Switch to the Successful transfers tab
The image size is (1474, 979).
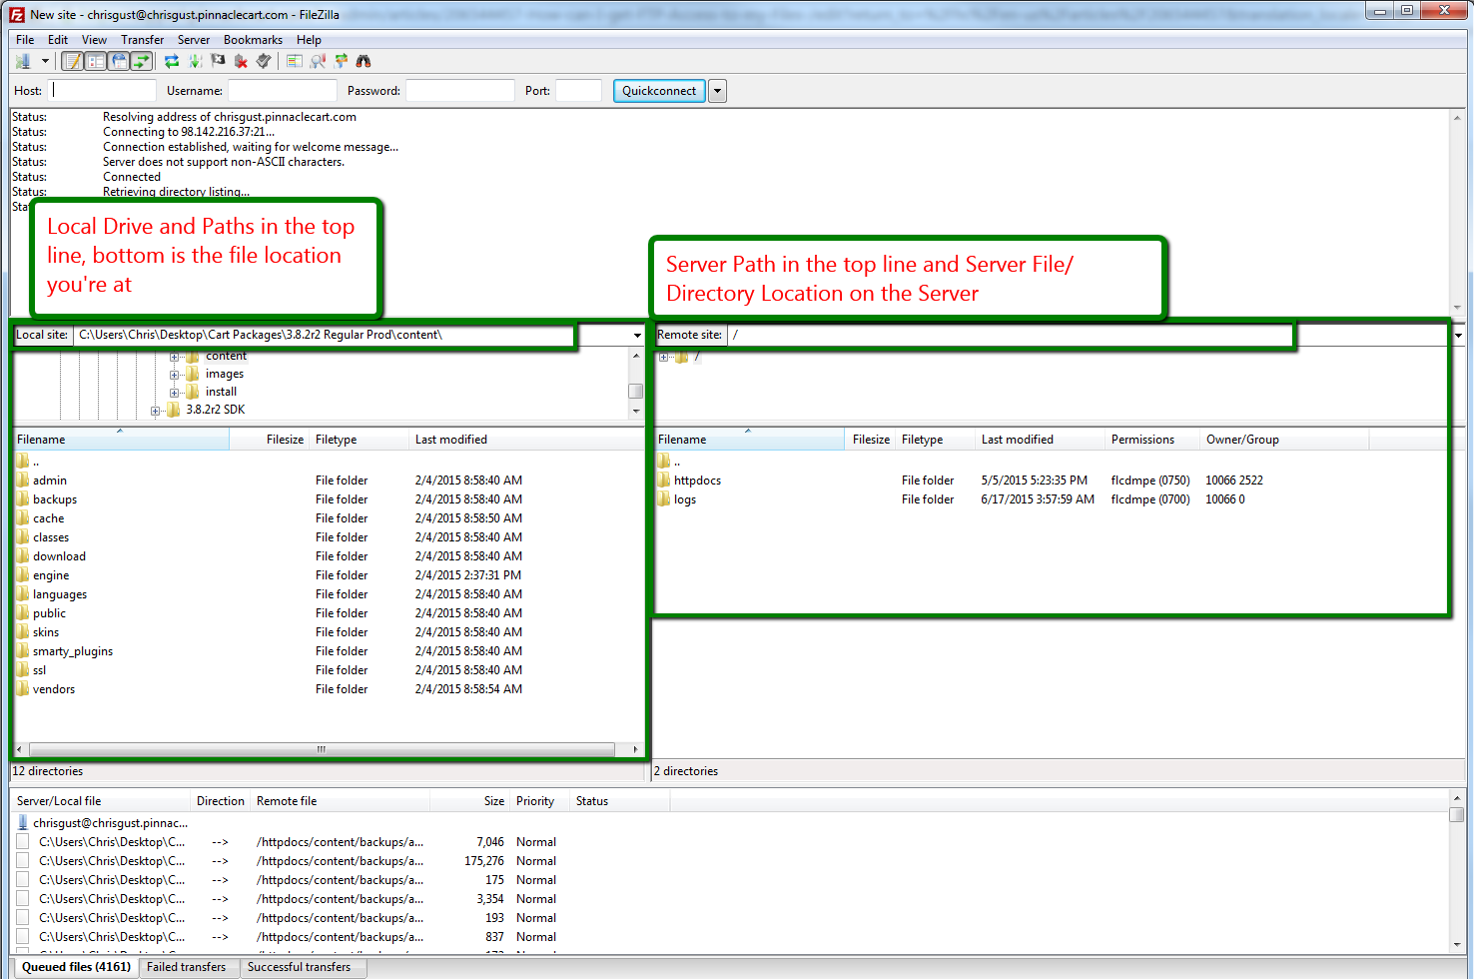300,967
